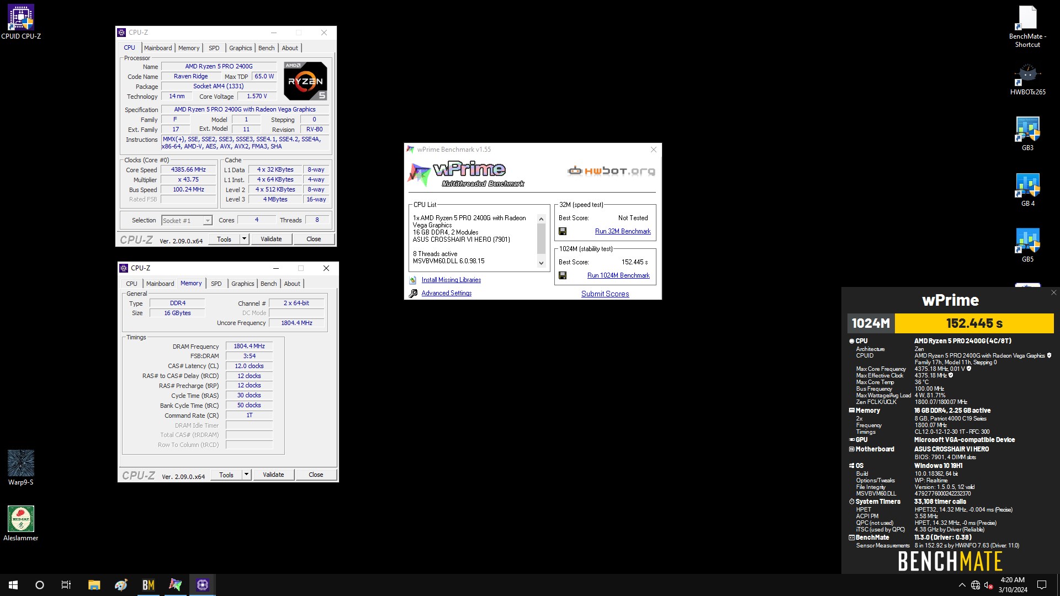The image size is (1060, 596).
Task: Click the Core Speed value 4385.66 MHz
Action: click(x=188, y=169)
